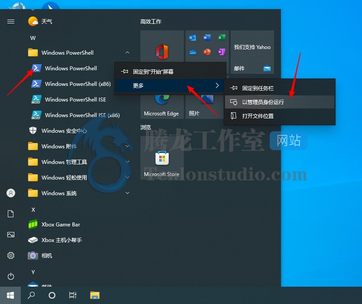Open Settings gear in Start sidebar
The height and width of the screenshot is (304, 362).
click(10, 255)
